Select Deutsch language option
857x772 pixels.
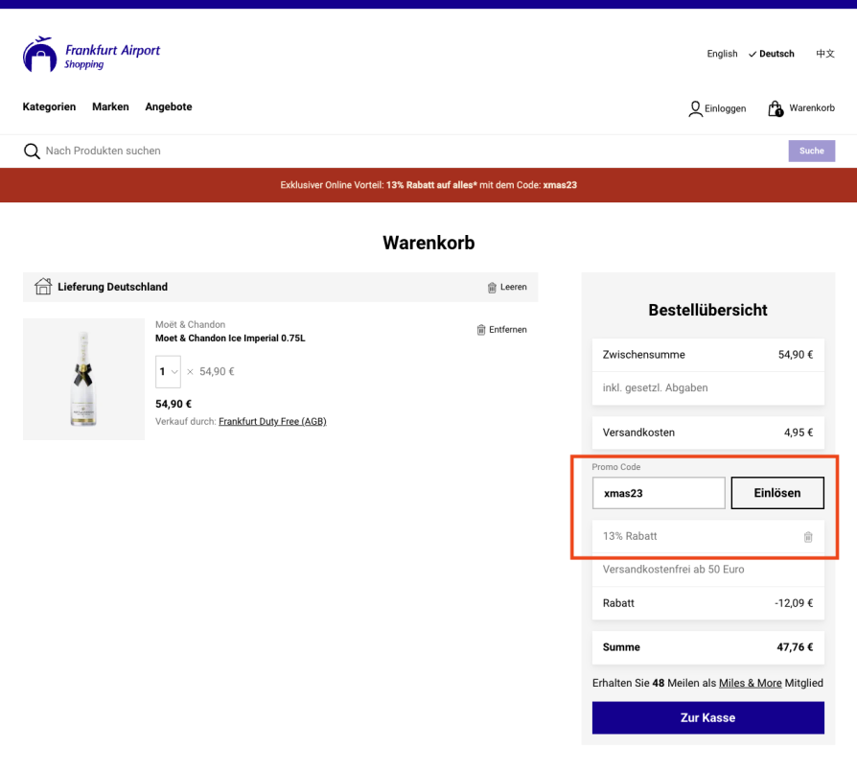[771, 54]
